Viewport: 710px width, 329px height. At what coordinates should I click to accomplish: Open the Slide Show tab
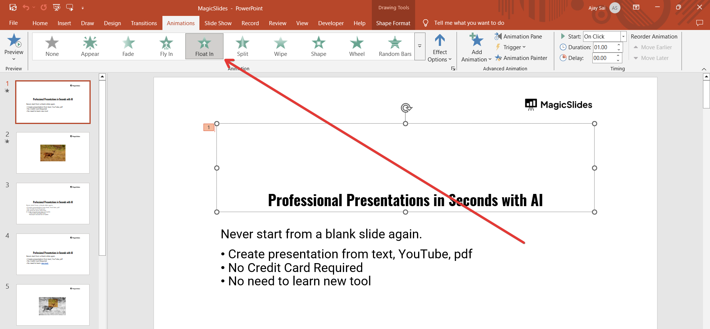click(x=218, y=23)
